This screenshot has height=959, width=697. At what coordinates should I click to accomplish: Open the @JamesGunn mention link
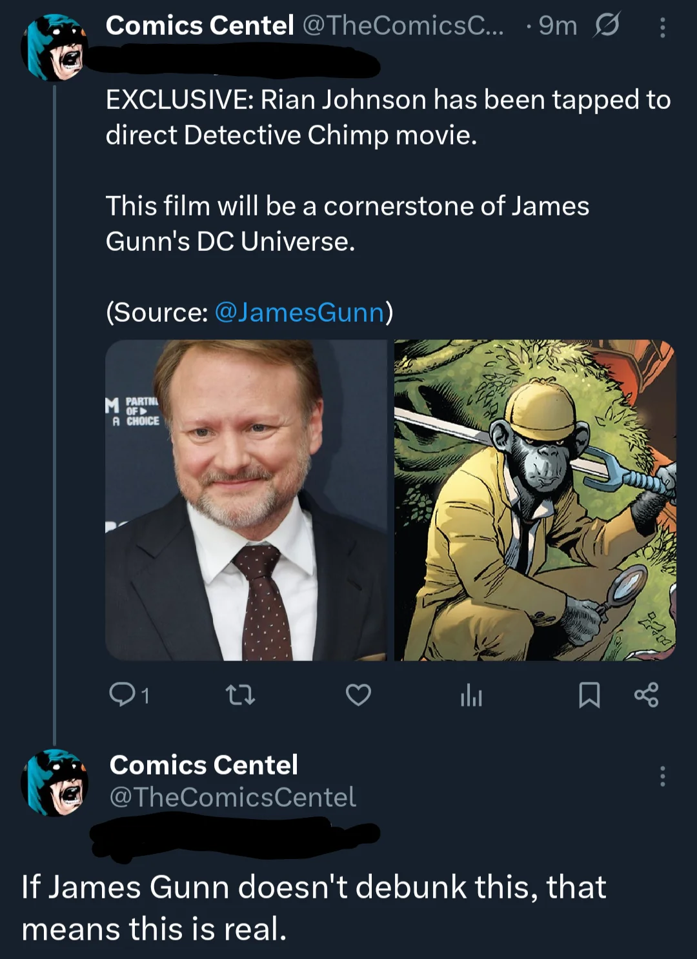pyautogui.click(x=299, y=312)
